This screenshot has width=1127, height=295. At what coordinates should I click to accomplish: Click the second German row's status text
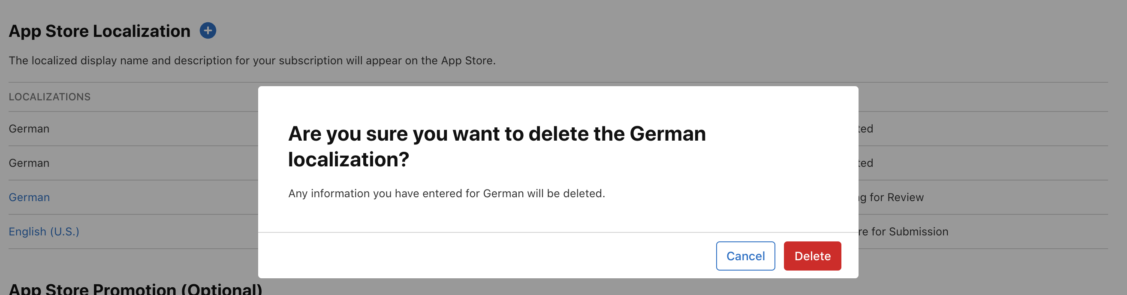(866, 163)
